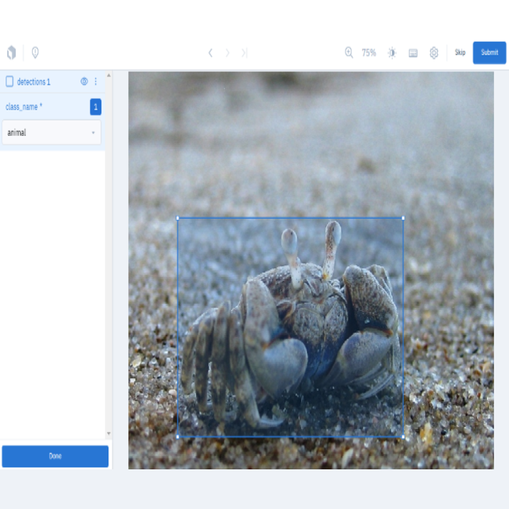Click bottom-left bounding box handle

[x=178, y=437]
